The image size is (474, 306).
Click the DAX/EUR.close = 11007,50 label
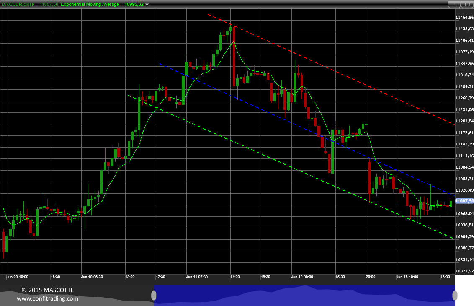click(30, 4)
